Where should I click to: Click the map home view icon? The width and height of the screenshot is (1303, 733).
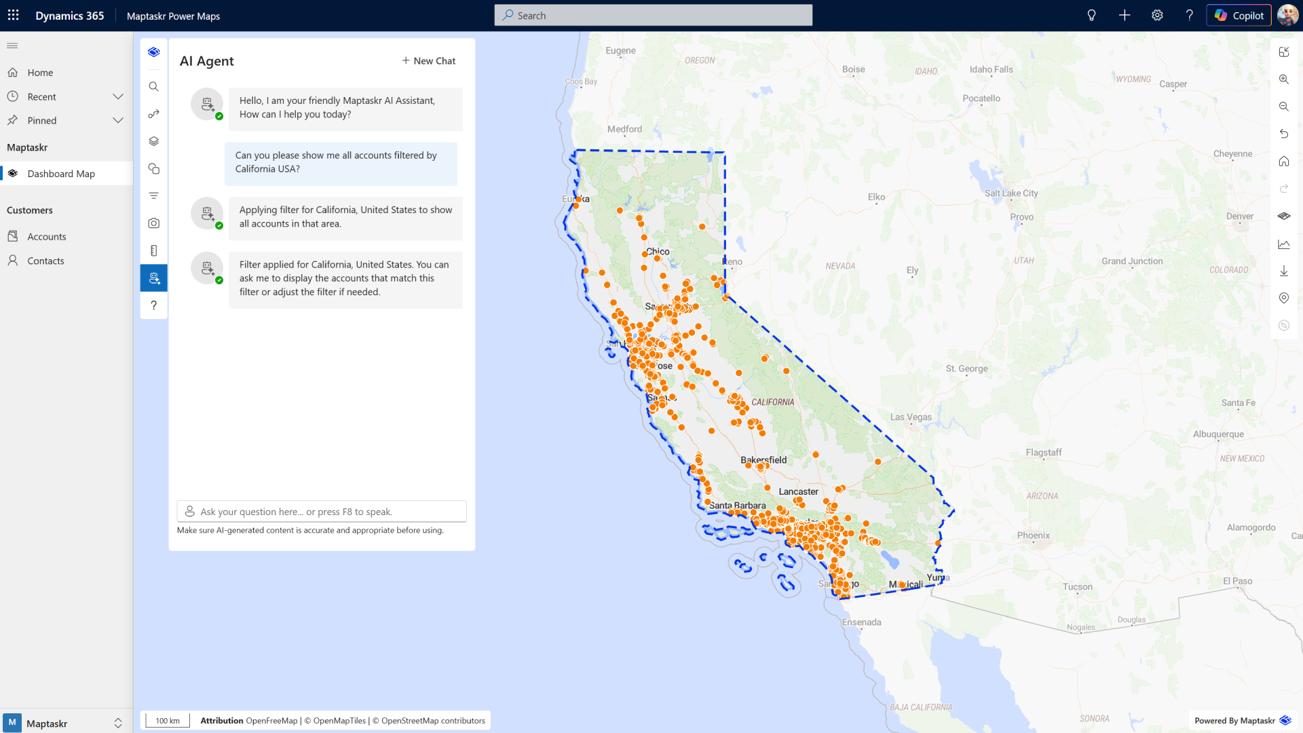pyautogui.click(x=1283, y=162)
